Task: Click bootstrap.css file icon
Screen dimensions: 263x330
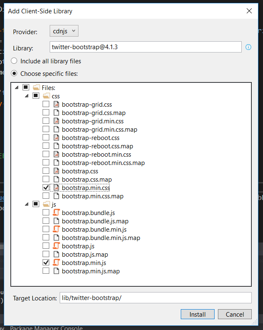Action: click(x=56, y=171)
